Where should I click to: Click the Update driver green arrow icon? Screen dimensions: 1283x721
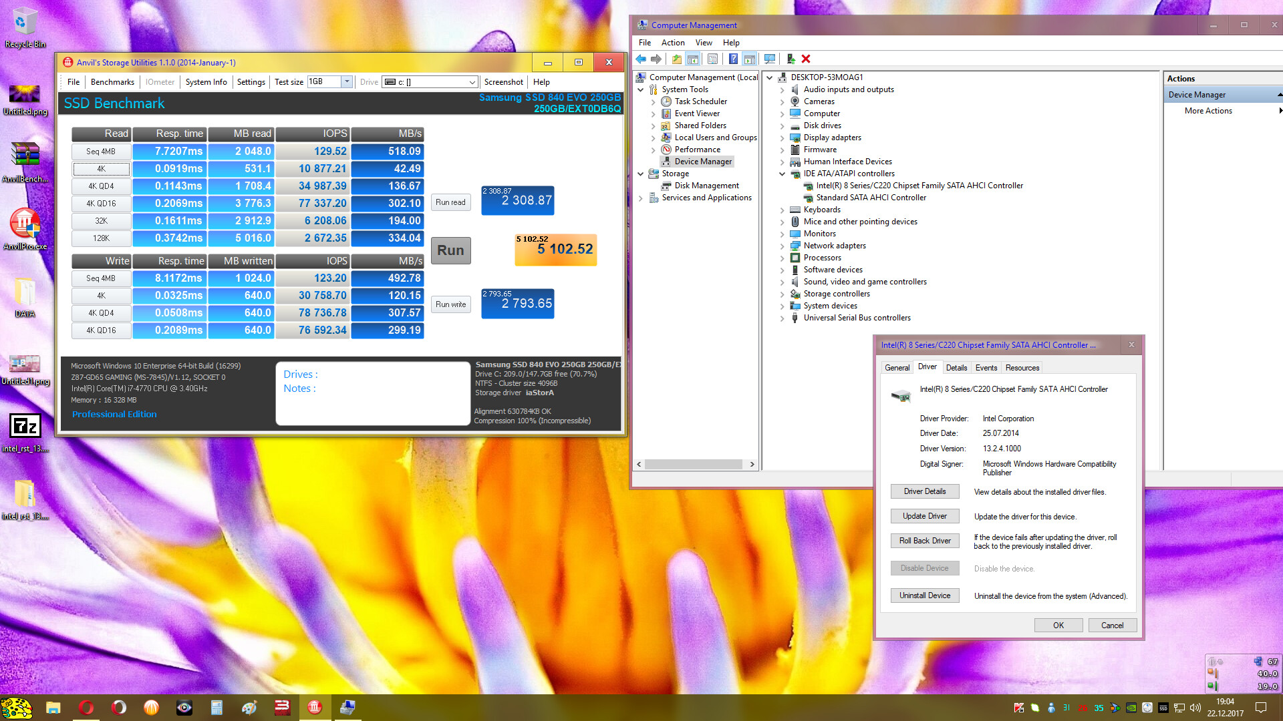click(791, 59)
